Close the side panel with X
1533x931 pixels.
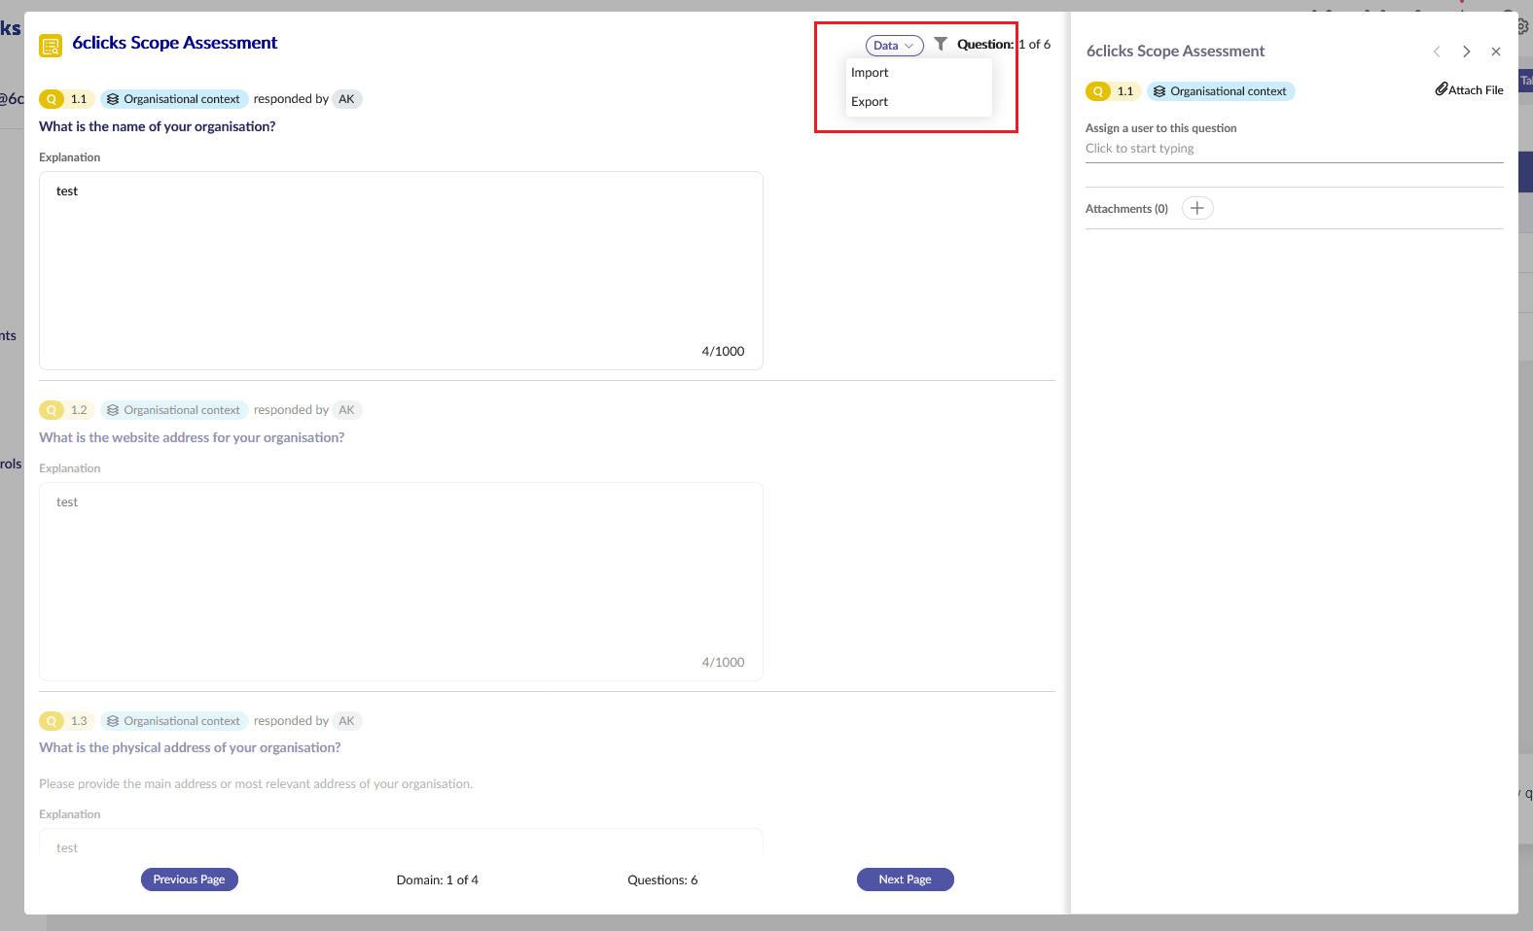pos(1496,52)
